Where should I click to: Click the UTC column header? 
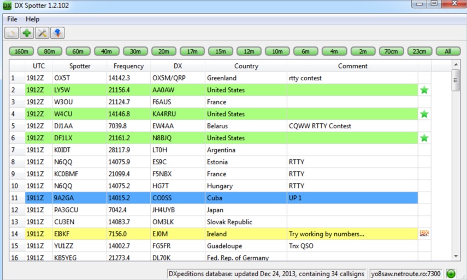tap(39, 66)
